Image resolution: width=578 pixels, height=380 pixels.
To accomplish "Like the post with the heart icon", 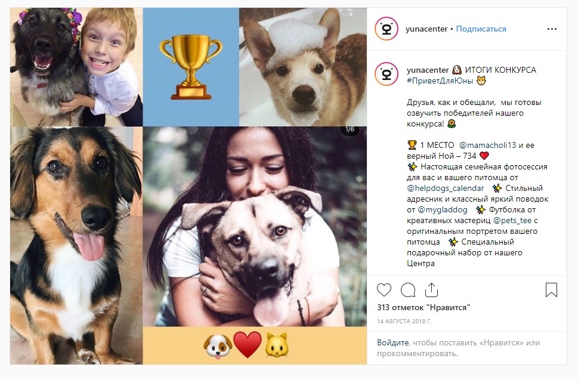I will point(384,290).
